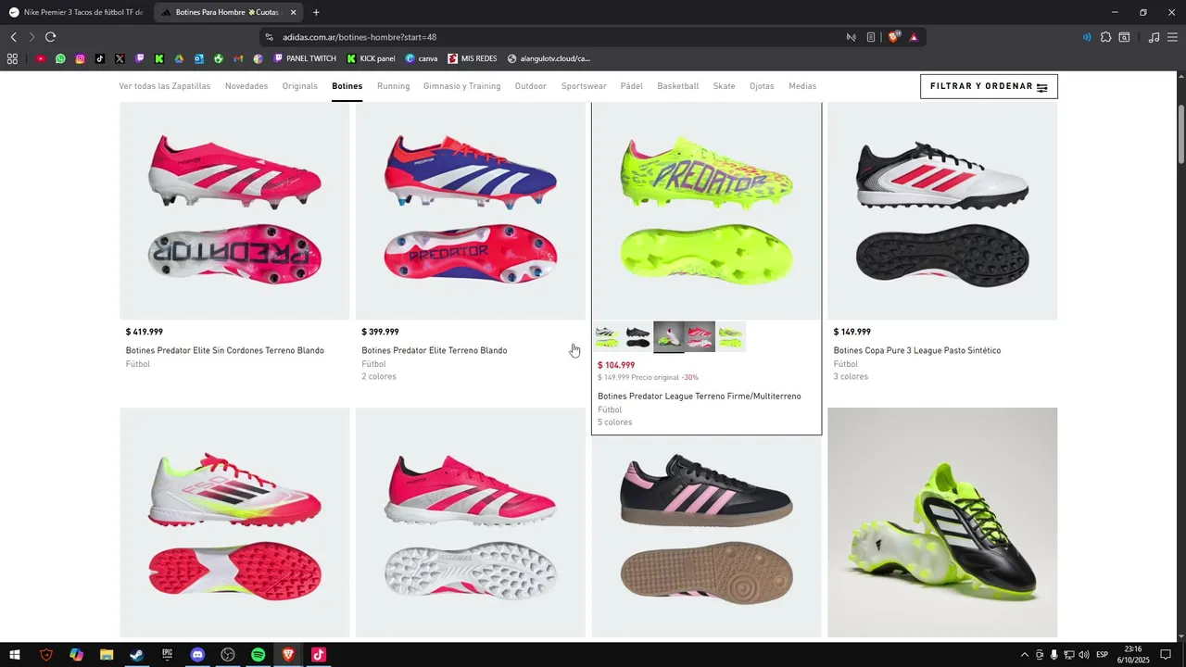Viewport: 1186px width, 667px height.
Task: Click the Brave Shields lion icon
Action: (x=894, y=37)
